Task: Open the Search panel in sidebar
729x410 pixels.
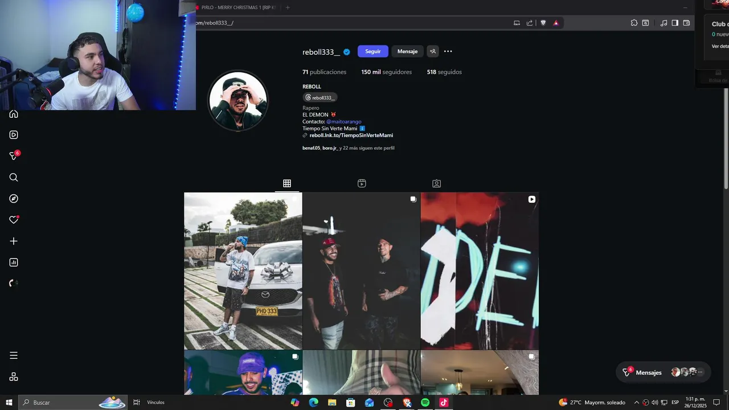Action: tap(14, 177)
